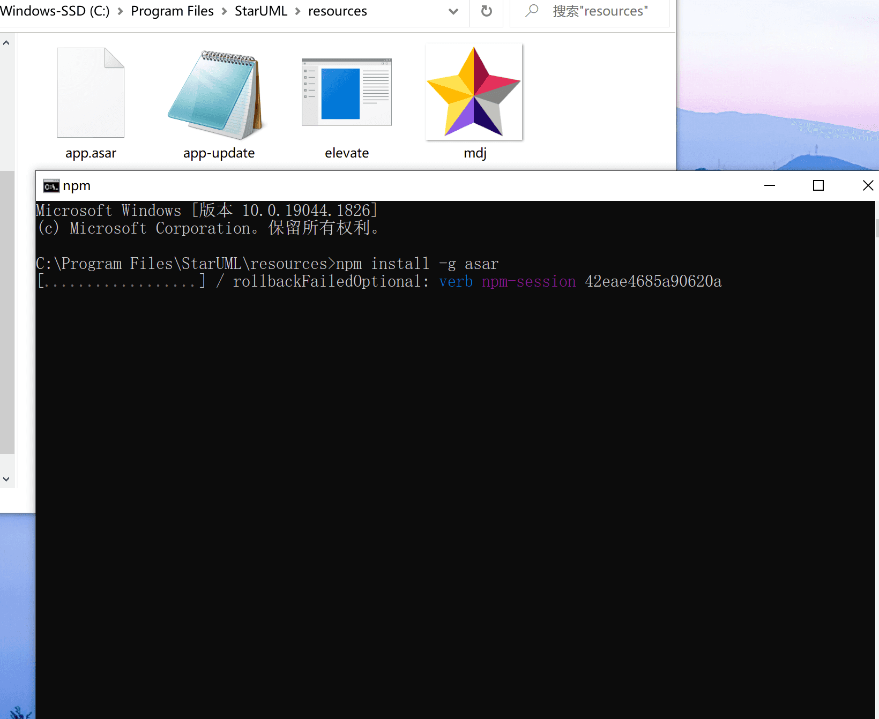Click the Explorer sidebar scrollbar thumb

click(7, 312)
